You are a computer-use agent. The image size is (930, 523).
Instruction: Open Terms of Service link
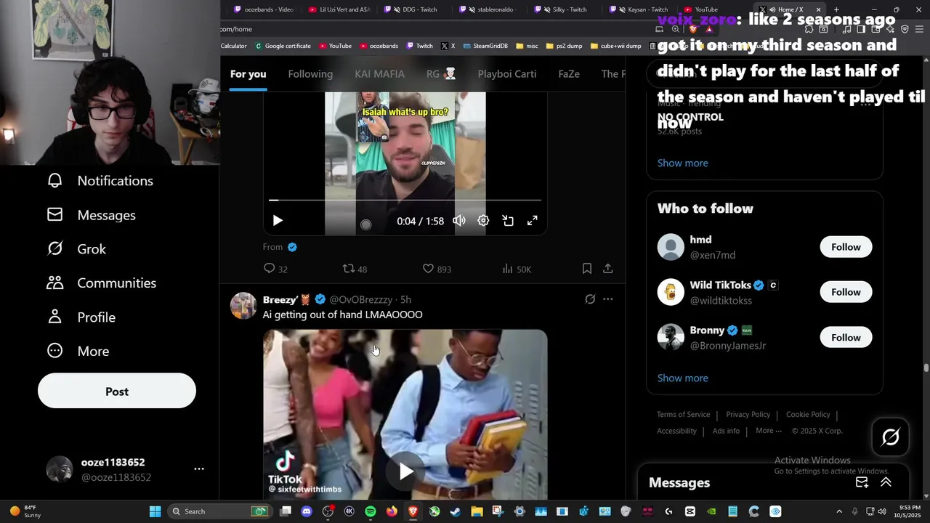point(684,414)
